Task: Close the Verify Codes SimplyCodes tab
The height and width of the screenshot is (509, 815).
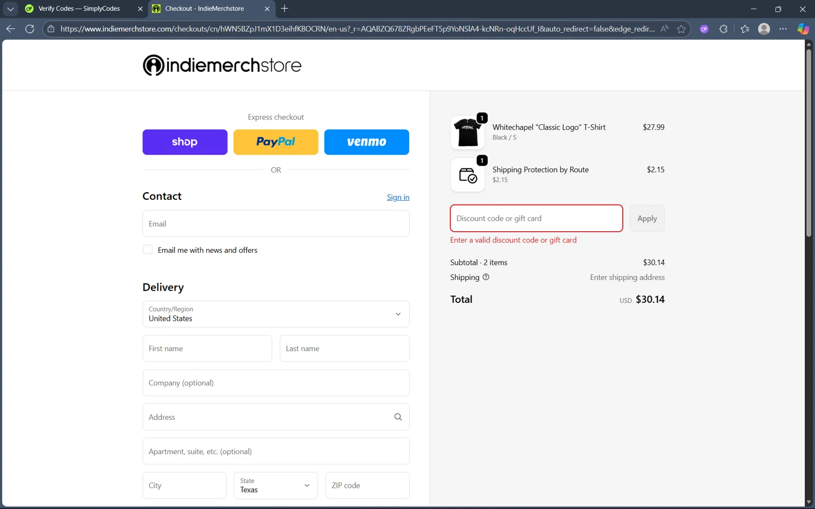Action: coord(140,9)
